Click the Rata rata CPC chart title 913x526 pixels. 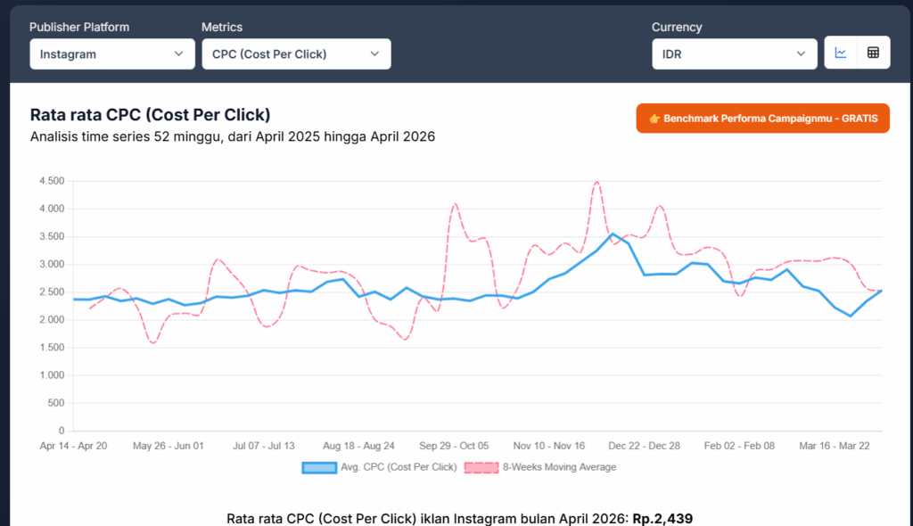coord(151,115)
